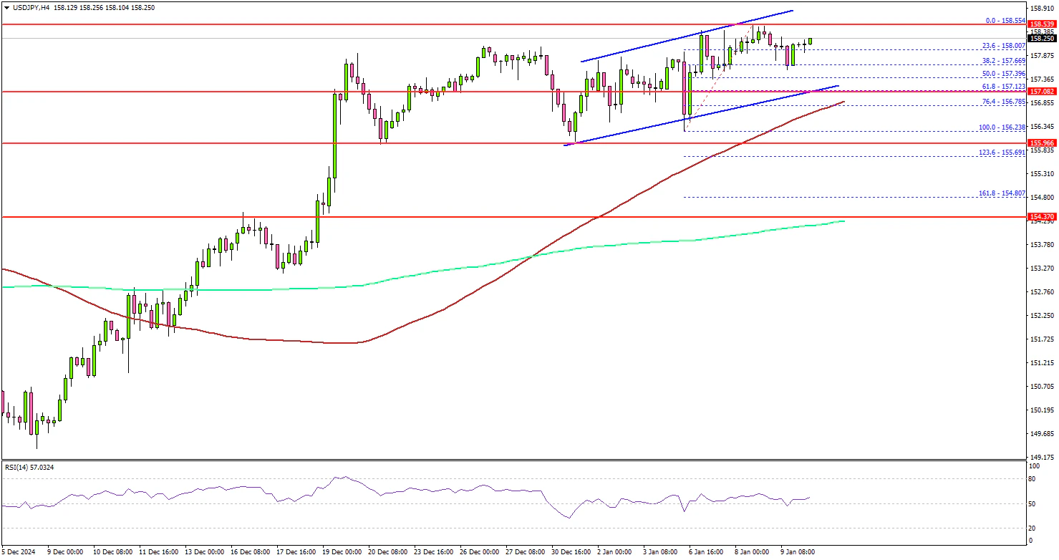This screenshot has height=560, width=1059.
Task: Select the 100.0 - 156.238 Fibonacci label
Action: [x=1004, y=127]
